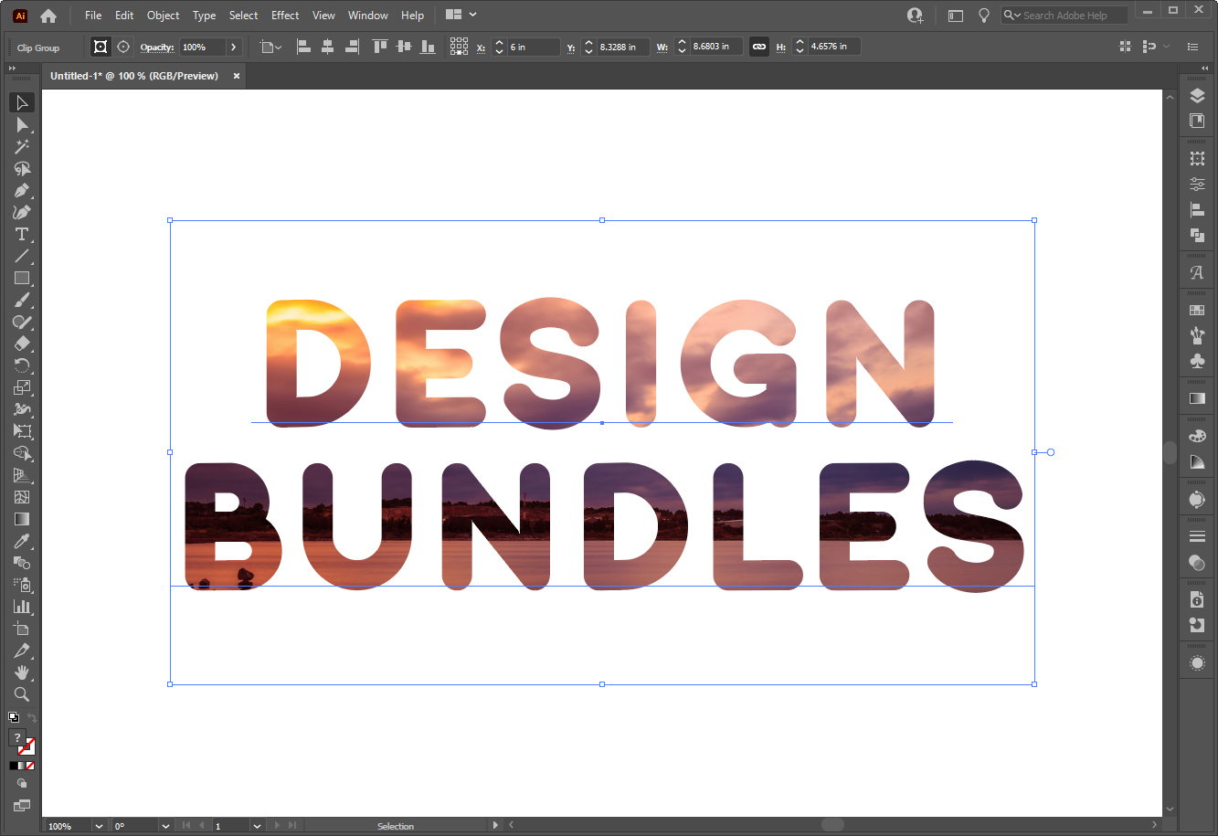Open the control bar panel menu
The width and height of the screenshot is (1218, 836).
pos(1193,47)
